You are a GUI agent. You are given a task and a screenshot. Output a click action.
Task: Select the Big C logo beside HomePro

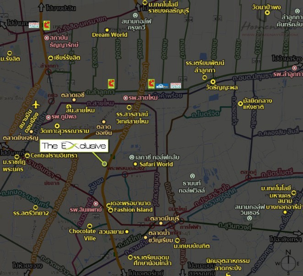tap(151, 84)
